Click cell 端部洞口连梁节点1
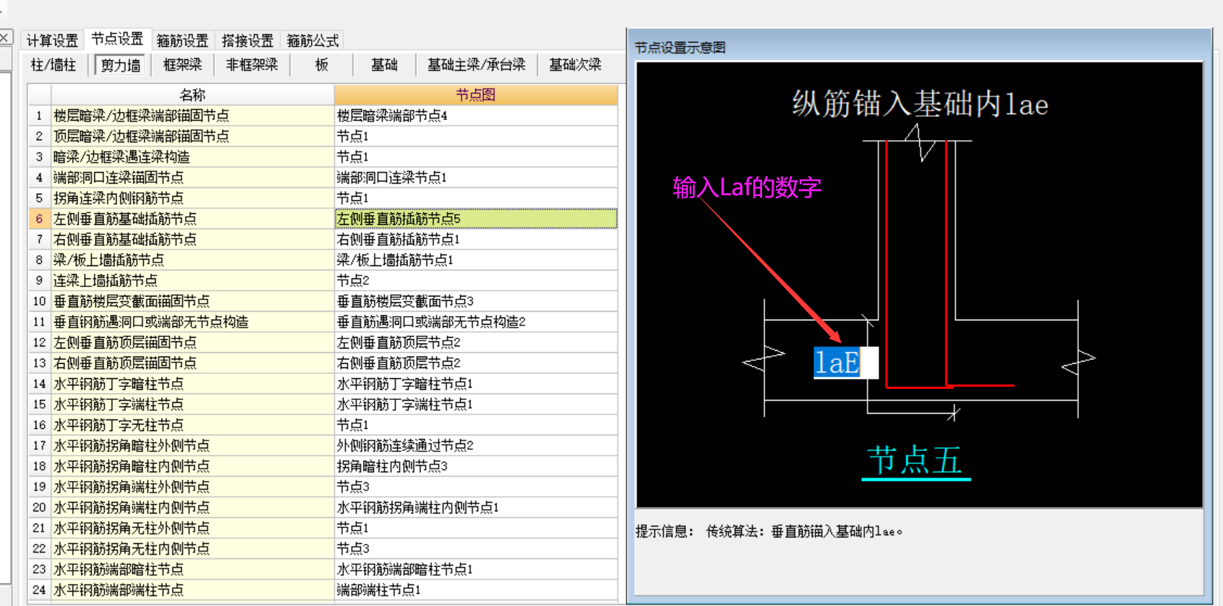The image size is (1223, 606). (475, 177)
